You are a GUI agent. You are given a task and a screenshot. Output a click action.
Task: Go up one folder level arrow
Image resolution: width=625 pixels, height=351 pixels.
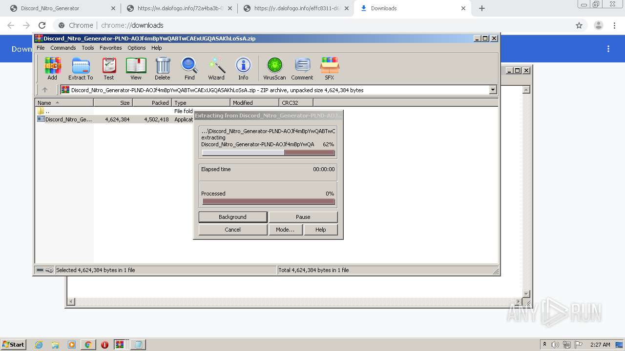click(x=45, y=90)
